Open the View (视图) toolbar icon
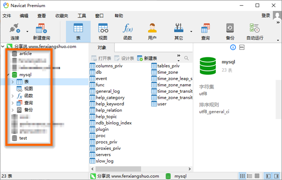 [103, 32]
